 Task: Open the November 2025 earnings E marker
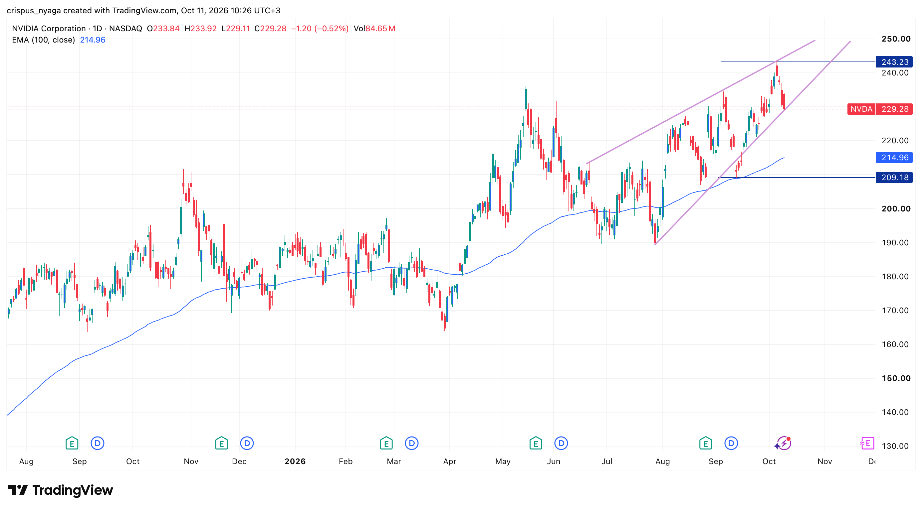tap(222, 443)
